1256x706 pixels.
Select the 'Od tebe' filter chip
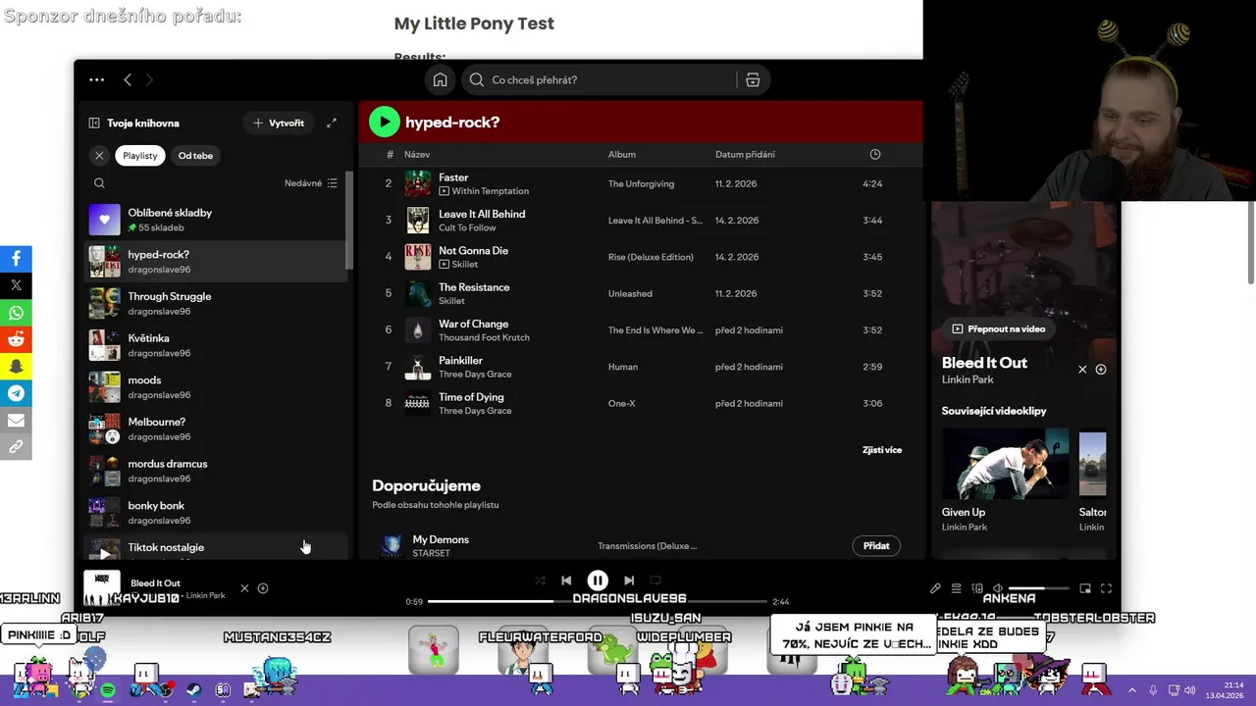(195, 155)
